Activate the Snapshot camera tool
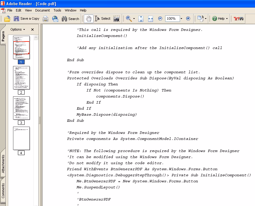Image resolution: width=255 pixels, height=206 pixels. click(x=117, y=19)
